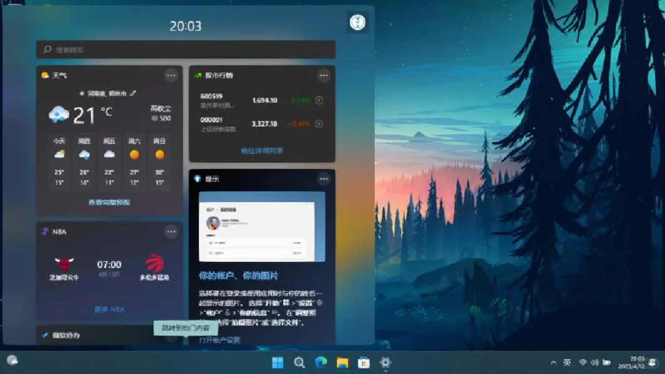Viewport: 665px width, 374px height.
Task: Expand hidden icons in the system tray
Action: [553, 362]
